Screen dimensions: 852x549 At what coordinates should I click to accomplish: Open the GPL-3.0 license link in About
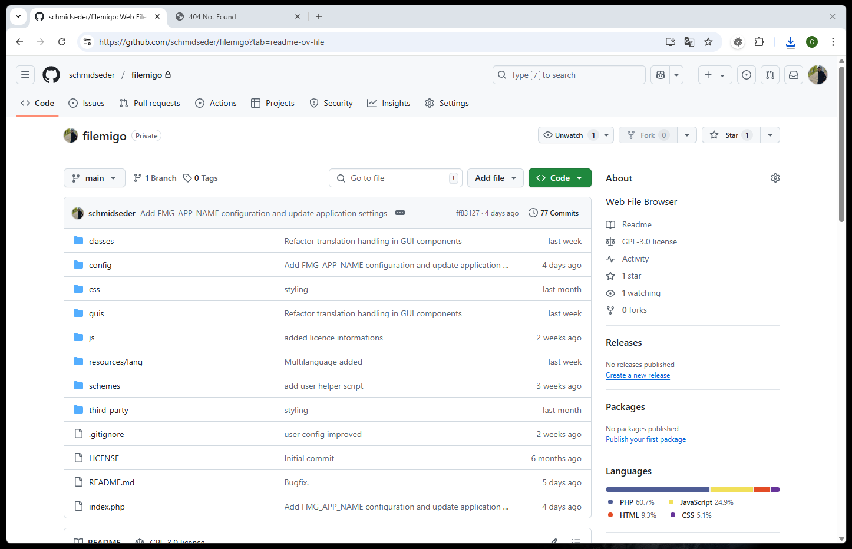pyautogui.click(x=649, y=242)
